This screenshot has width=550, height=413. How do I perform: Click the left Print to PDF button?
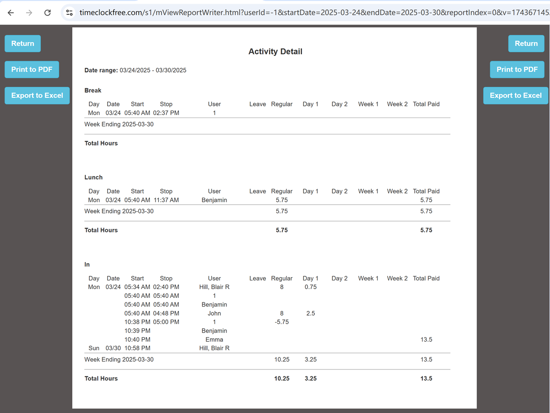coord(32,69)
